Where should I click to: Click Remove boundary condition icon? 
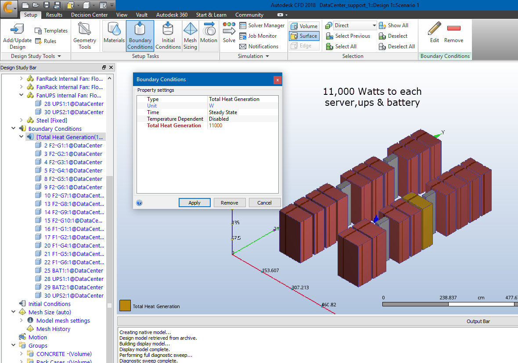tap(453, 32)
